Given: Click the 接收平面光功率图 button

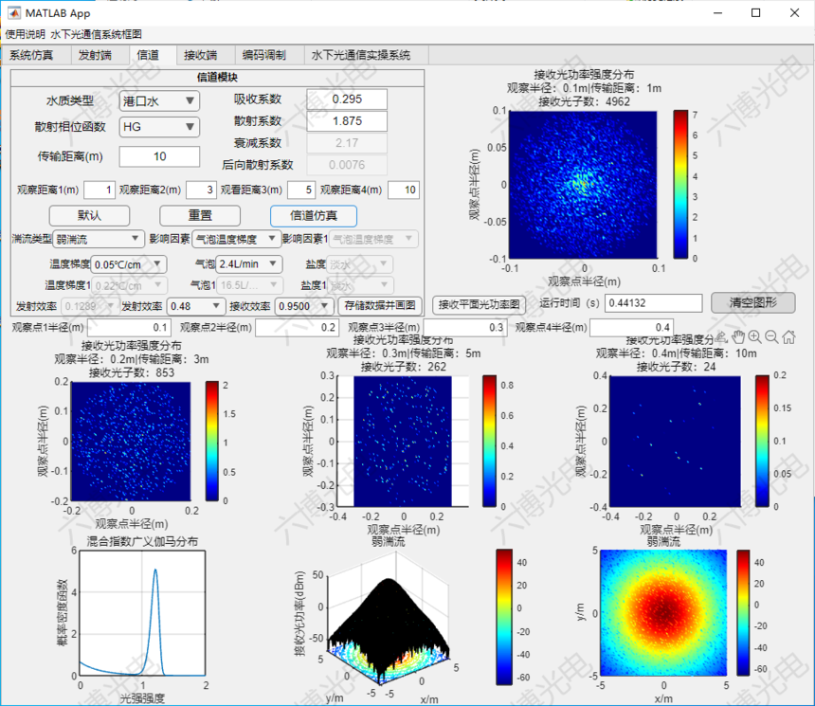Looking at the screenshot, I should (479, 305).
